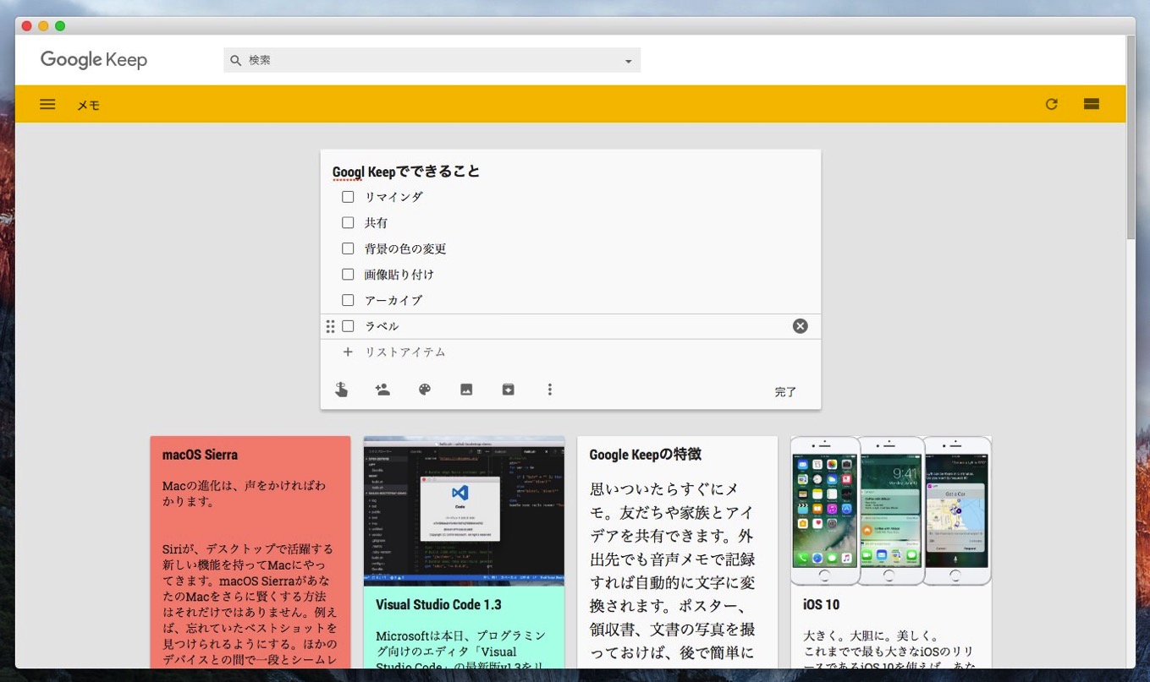The image size is (1150, 682).
Task: Expand the search box dropdown arrow
Action: (628, 61)
